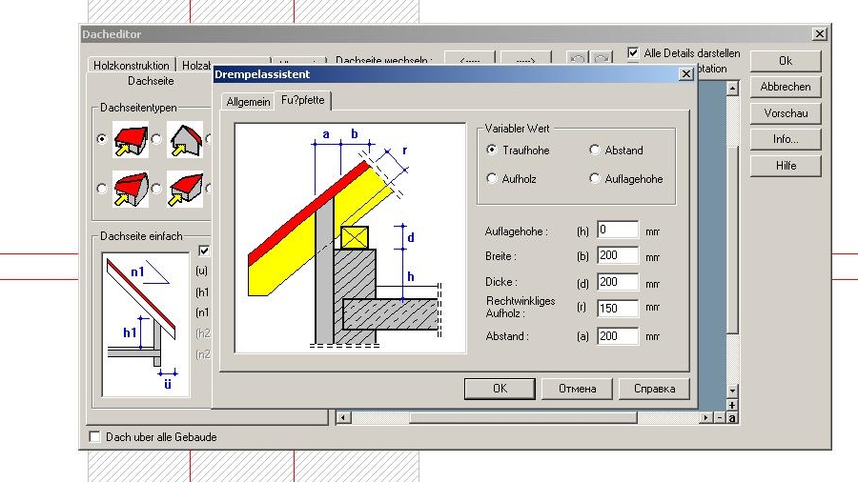Viewport: 858px width, 482px height.
Task: Click the Abbrechen button
Action: 786,87
